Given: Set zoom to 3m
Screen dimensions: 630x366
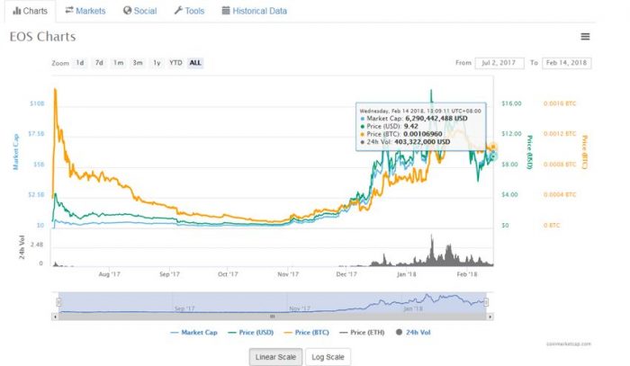Looking at the screenshot, I should click(x=138, y=63).
